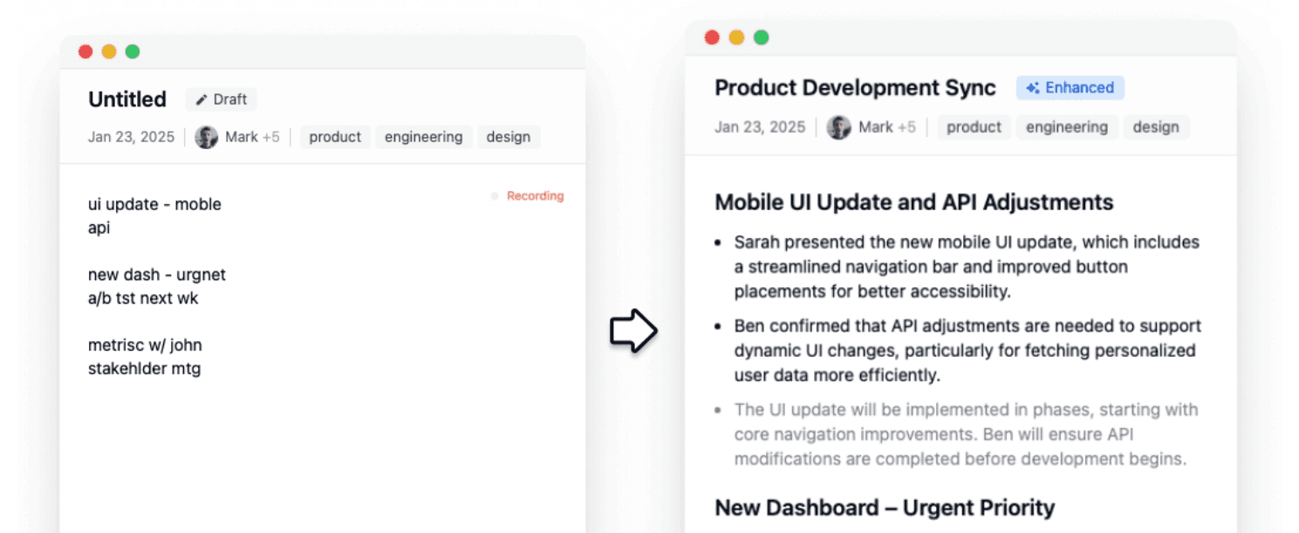
Task: Click the Mobile UI Update and API Adjustments heading
Action: (913, 202)
